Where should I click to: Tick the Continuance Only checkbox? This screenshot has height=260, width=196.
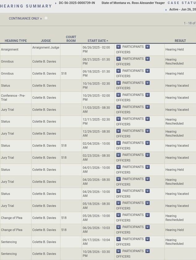point(46,18)
